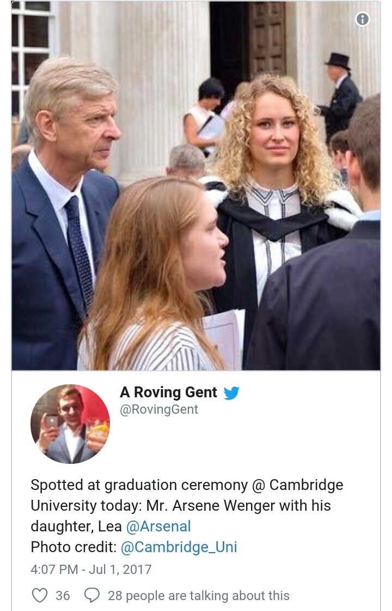Click the 4:07 PM - Jul 1, 2017 timestamp
This screenshot has height=611, width=392.
(x=91, y=570)
